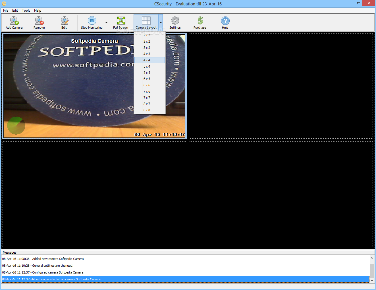Click the CSecurity app icon in title bar

pos(4,4)
